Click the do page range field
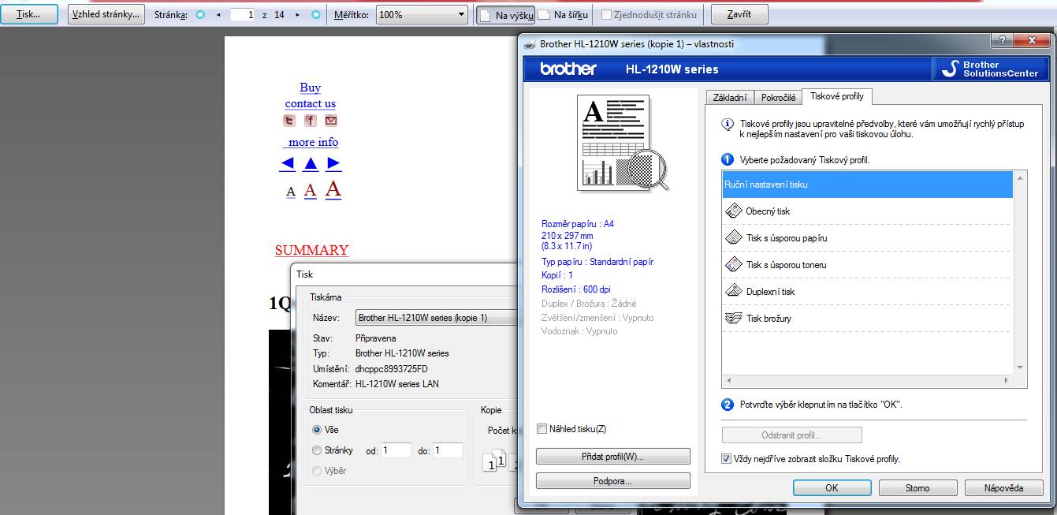The height and width of the screenshot is (515, 1057). [448, 451]
